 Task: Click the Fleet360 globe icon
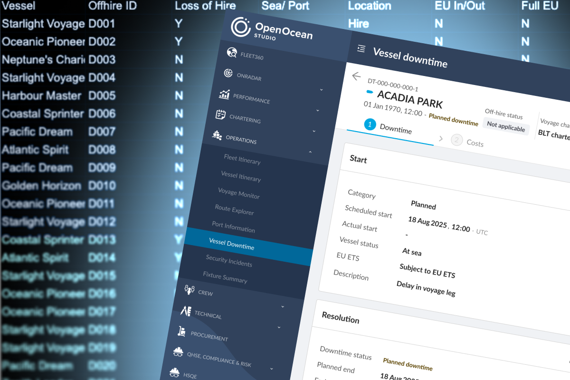pyautogui.click(x=232, y=53)
